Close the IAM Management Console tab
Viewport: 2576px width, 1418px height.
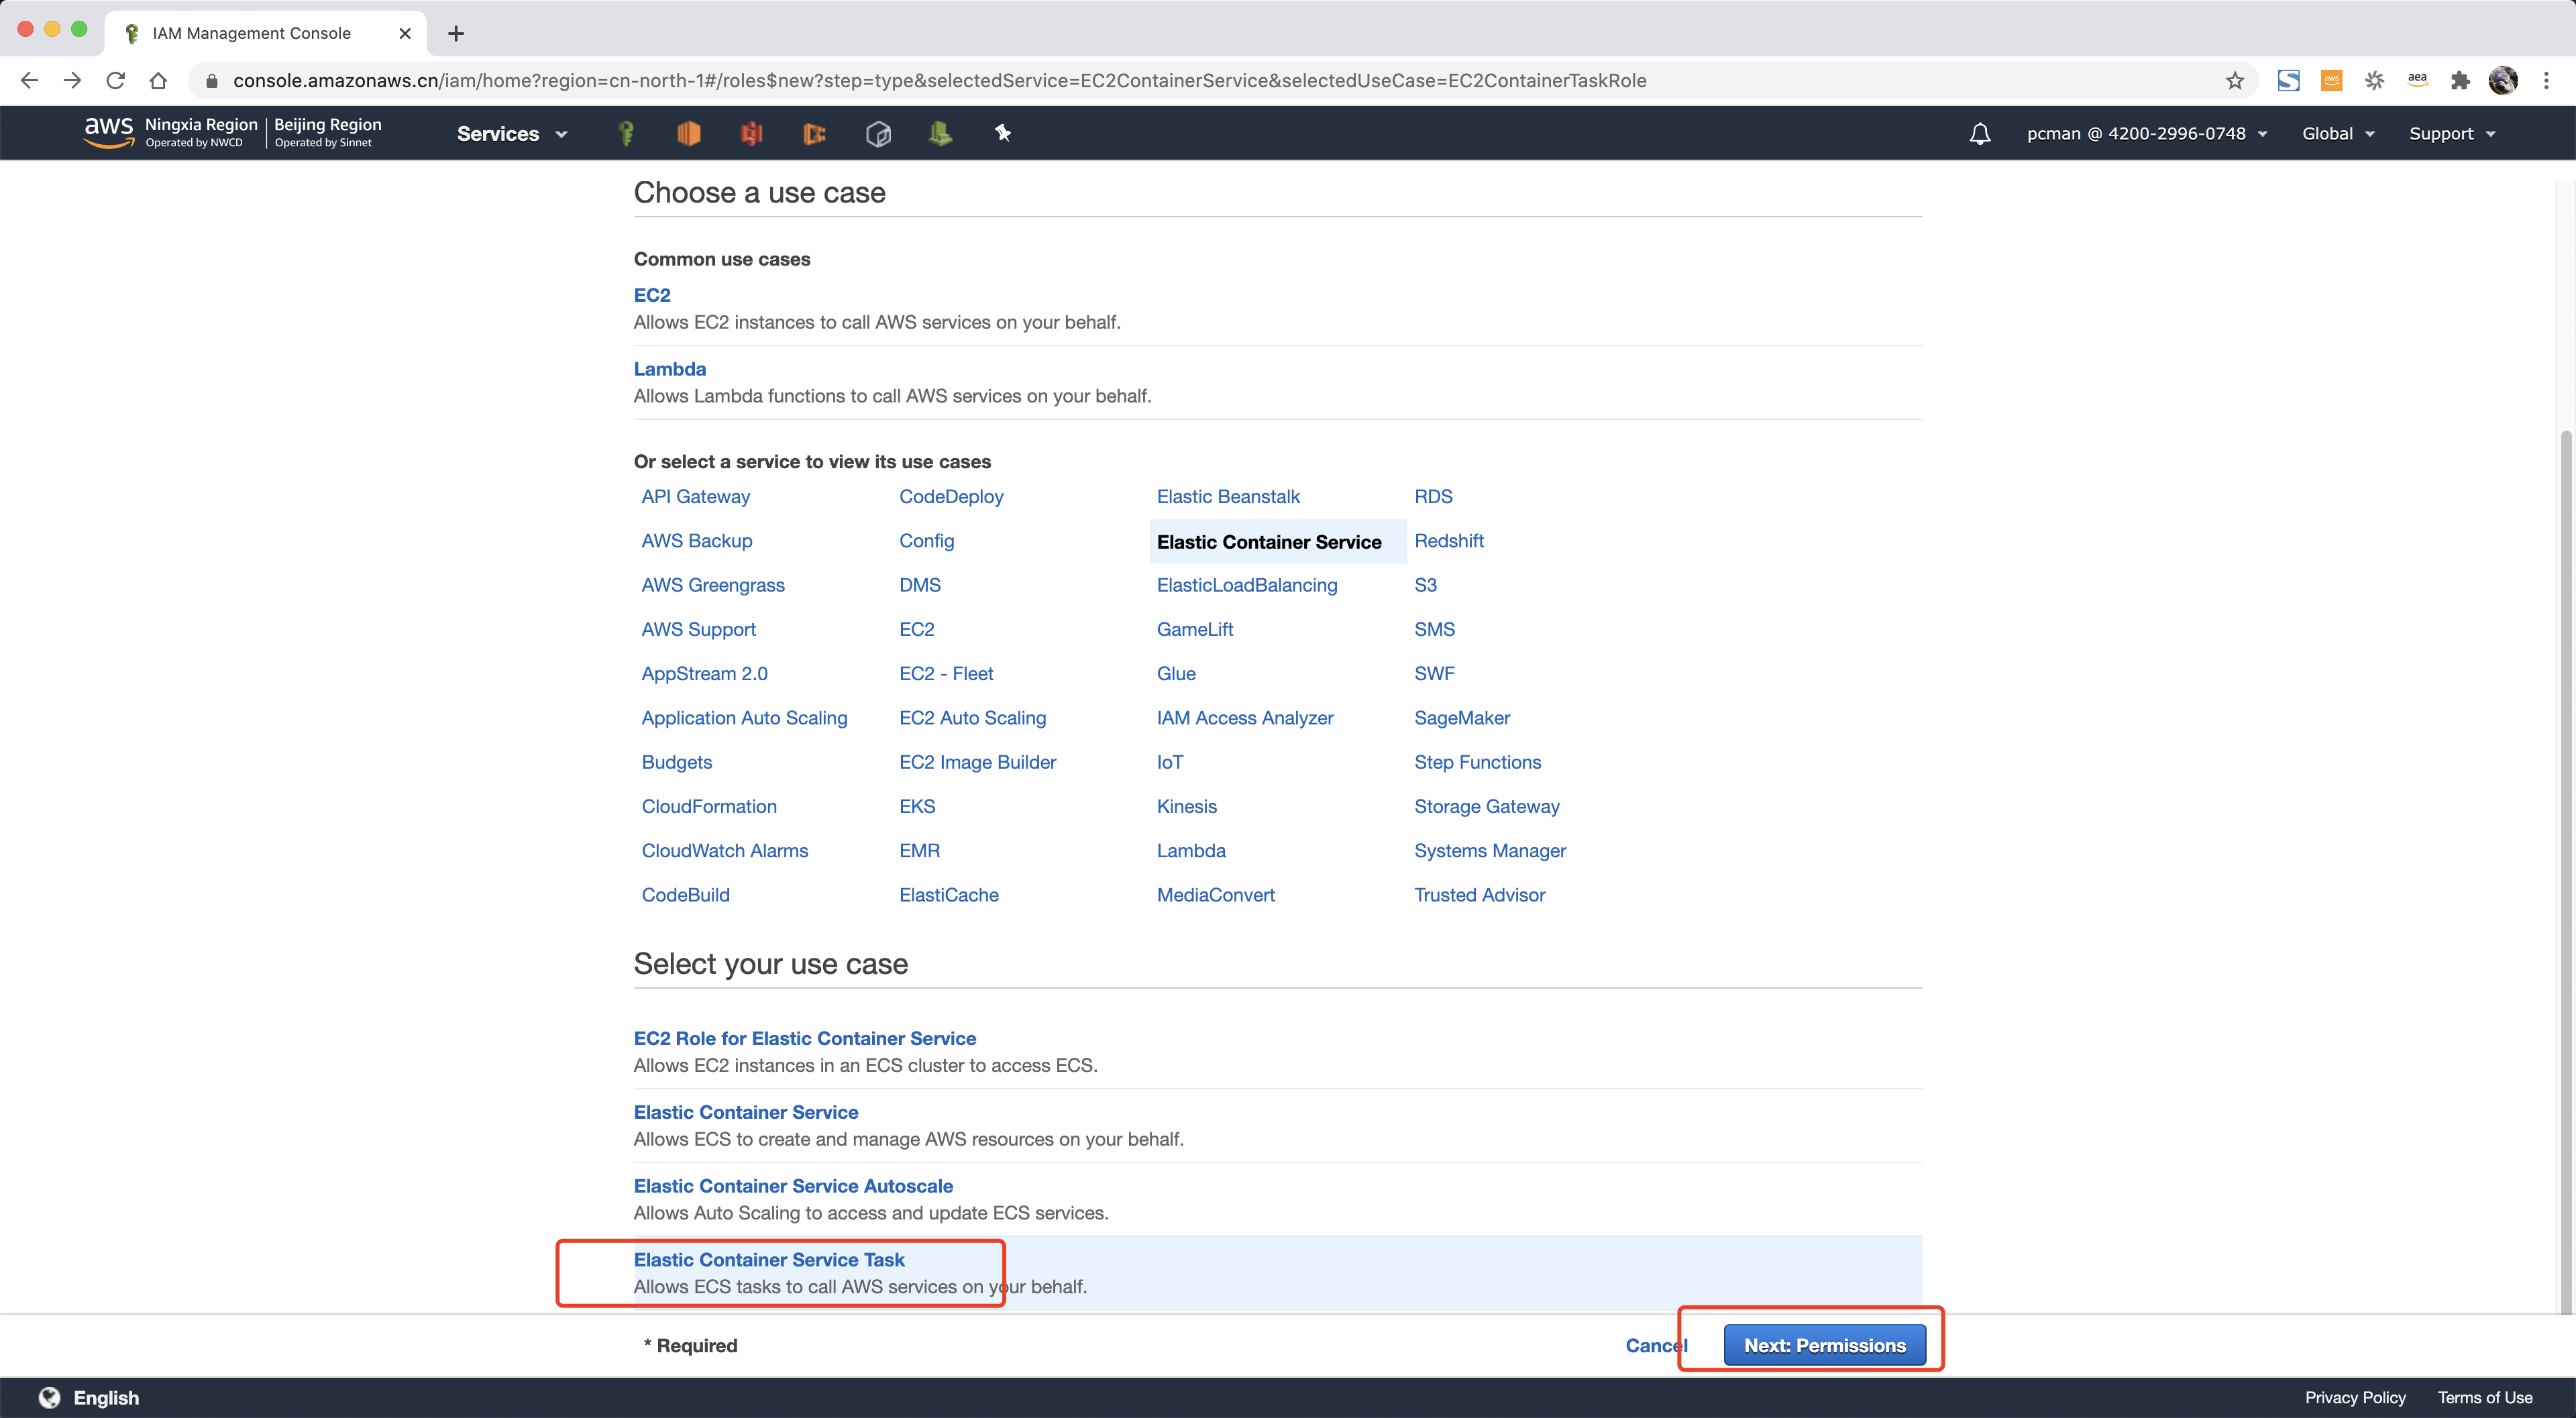coord(405,34)
